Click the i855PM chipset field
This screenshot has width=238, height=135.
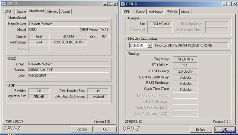(x=68, y=36)
